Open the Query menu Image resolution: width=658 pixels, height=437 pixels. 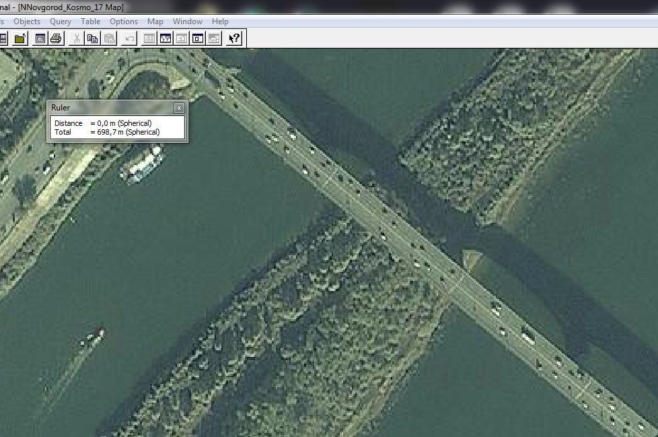point(61,22)
